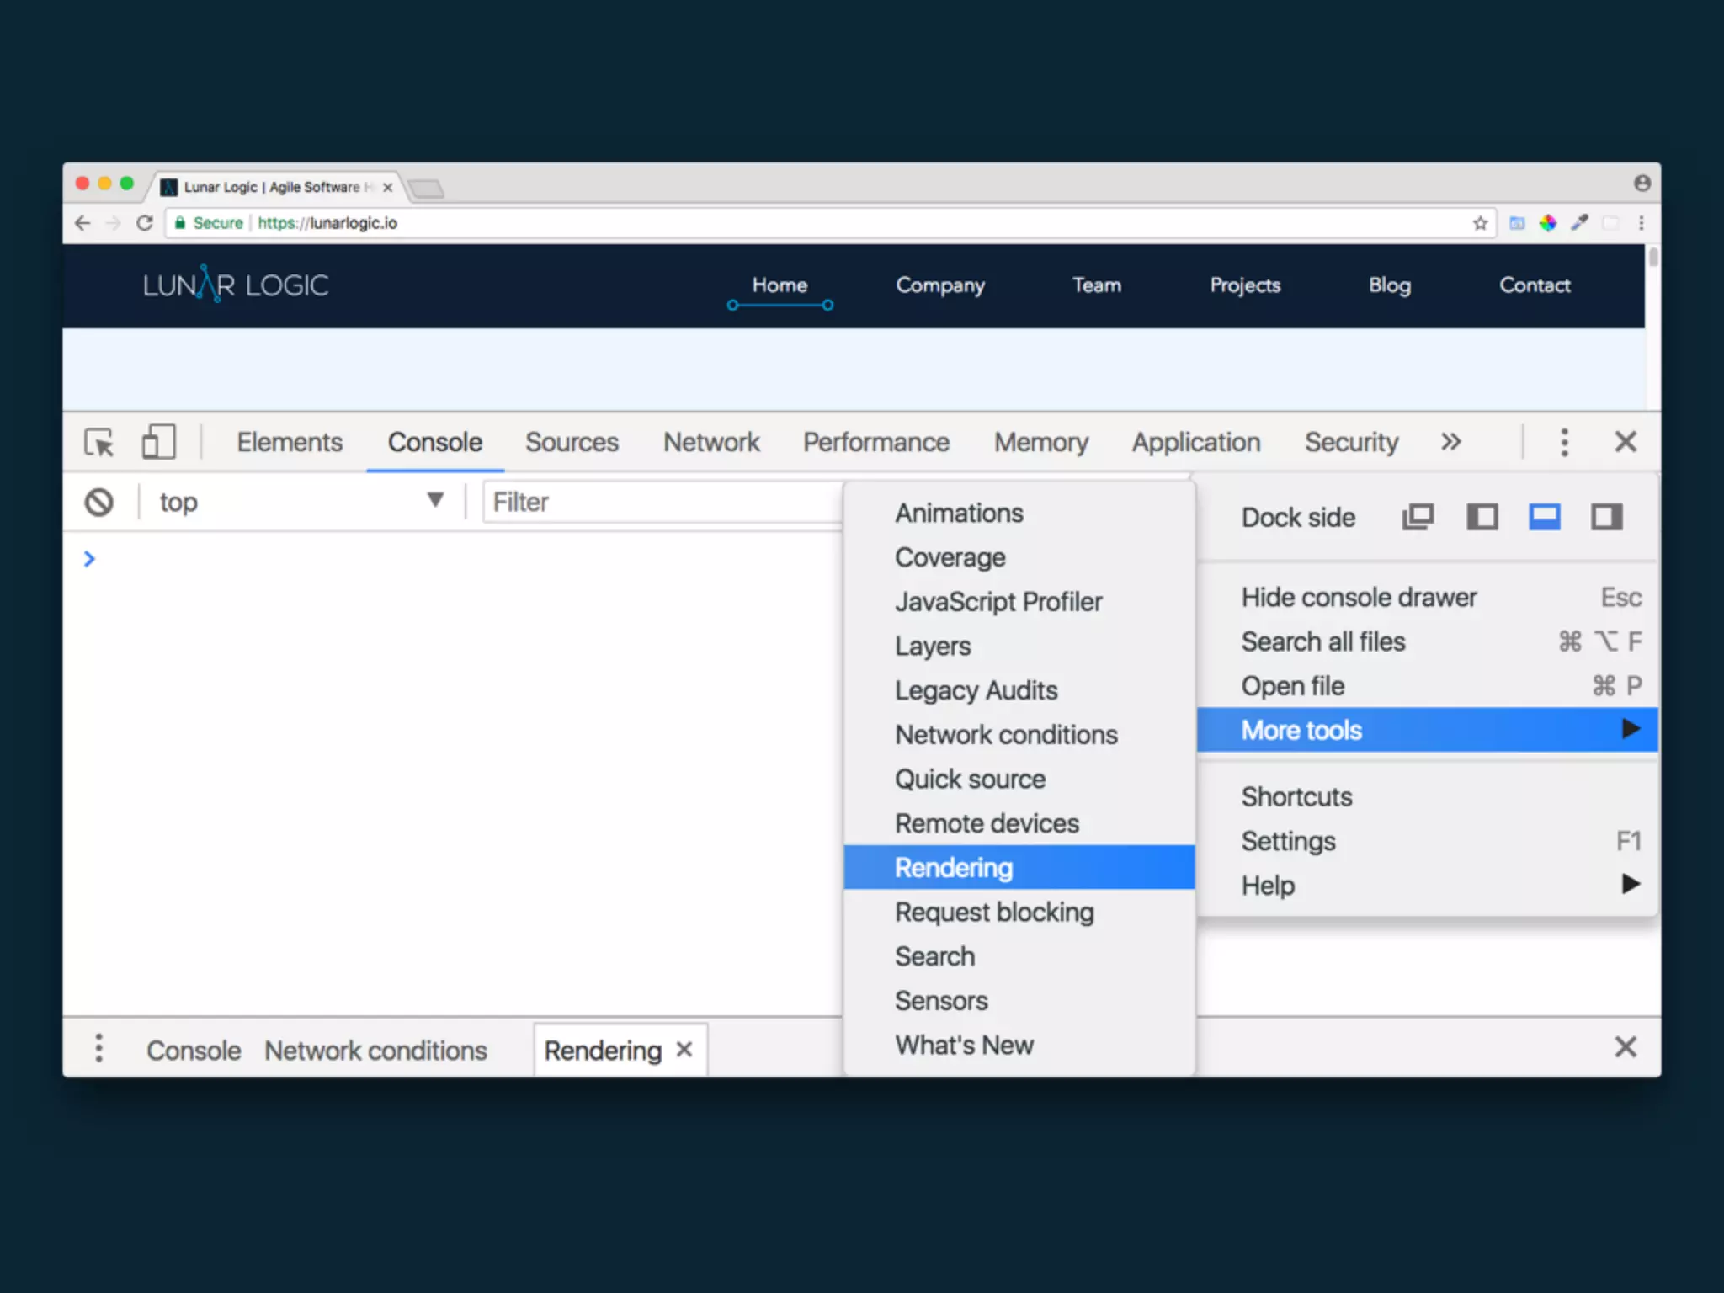Image resolution: width=1724 pixels, height=1293 pixels.
Task: Open the drawer three-dot menu
Action: pos(99,1048)
